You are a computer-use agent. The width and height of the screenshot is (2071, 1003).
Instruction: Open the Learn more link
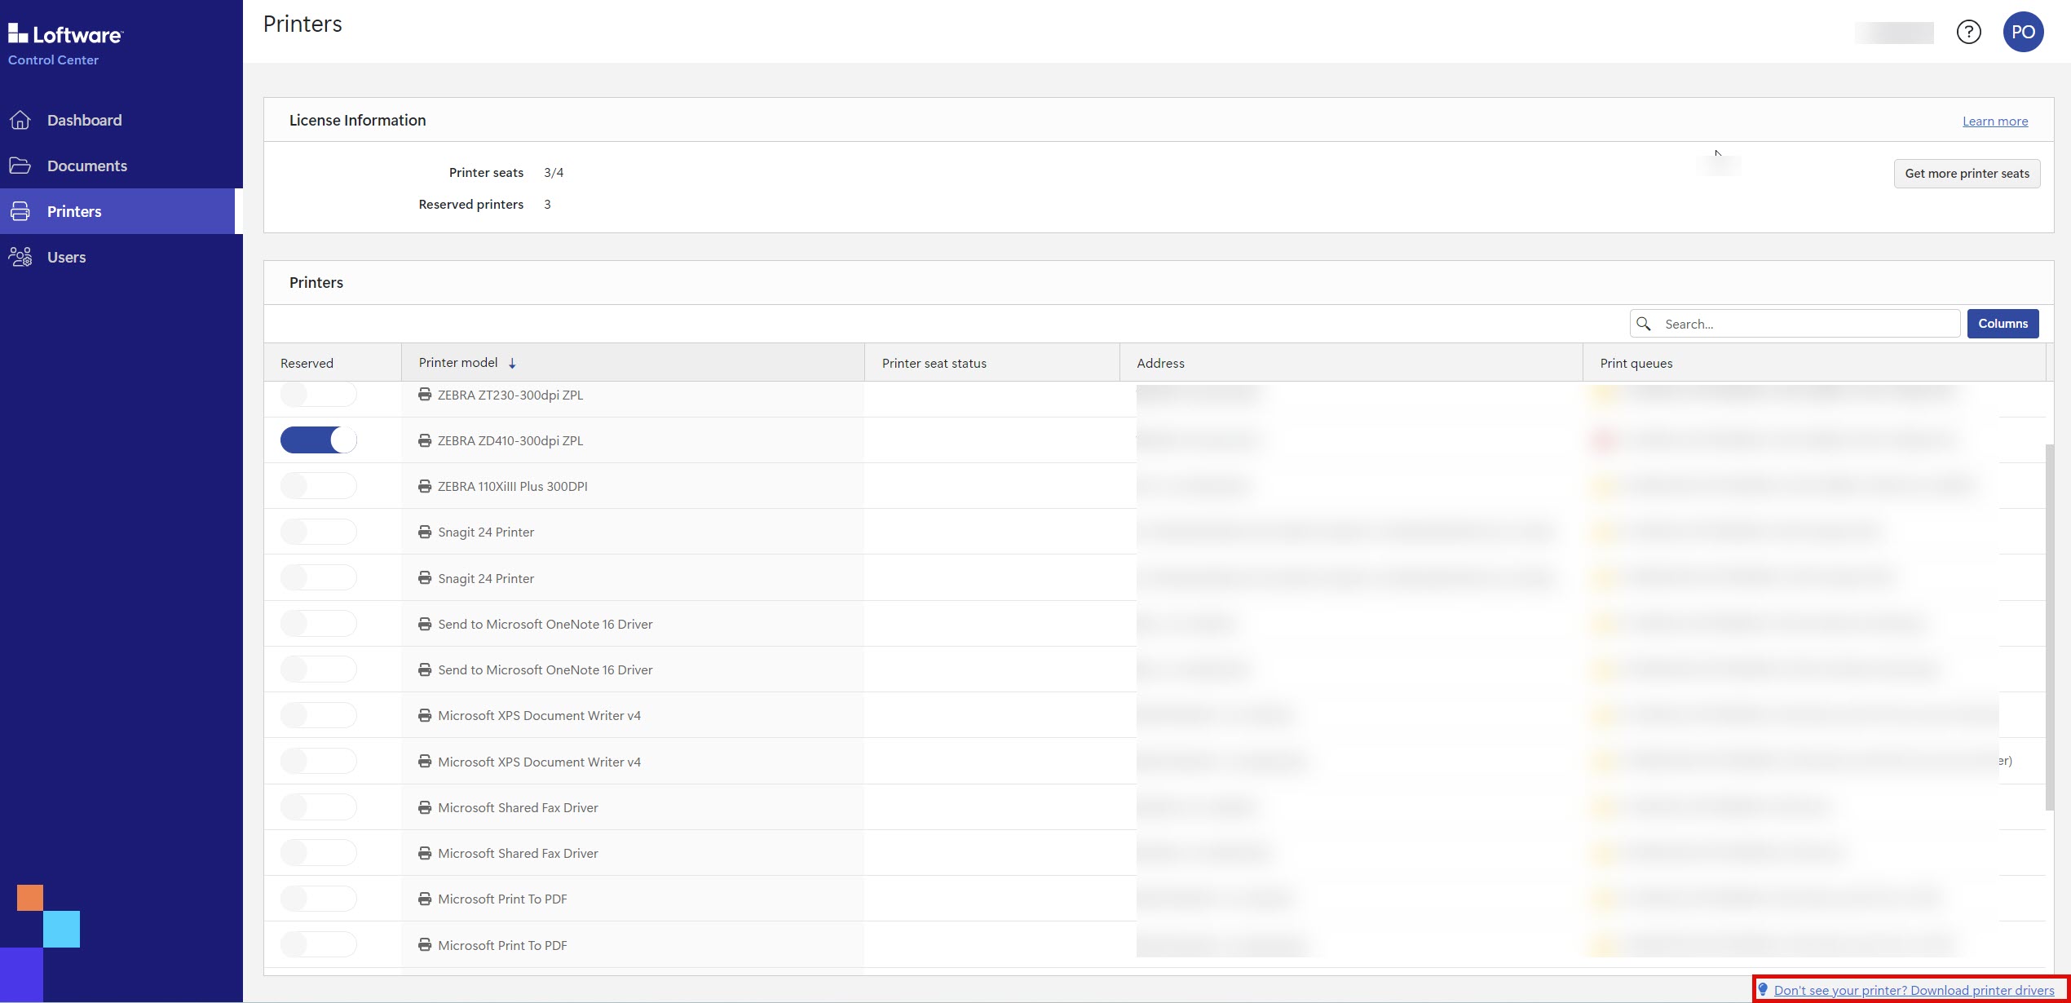pos(1994,122)
